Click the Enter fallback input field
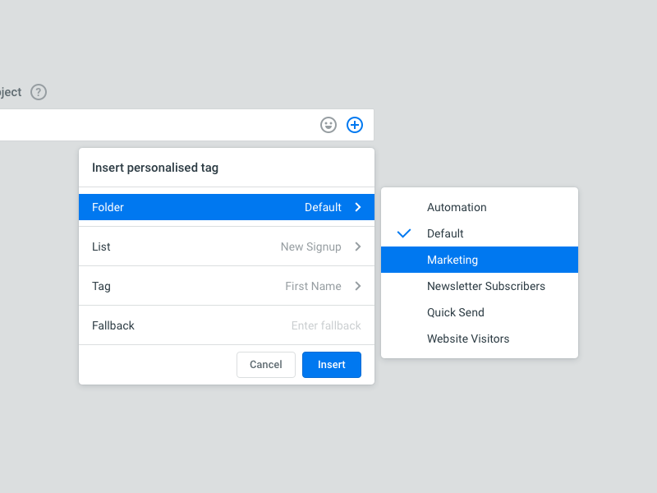The image size is (657, 493). click(325, 325)
